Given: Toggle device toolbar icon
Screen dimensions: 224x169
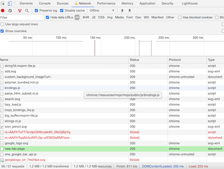Looking at the screenshot, I should (x=10, y=3).
